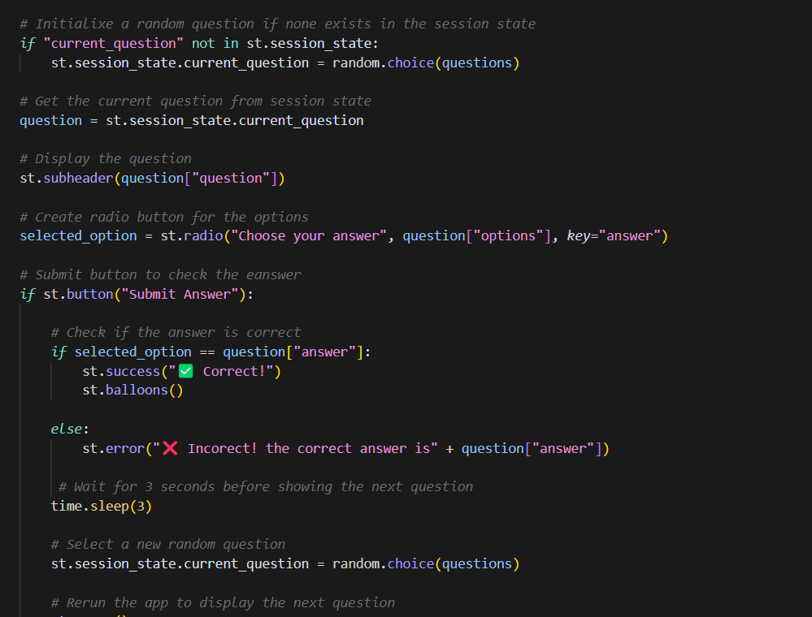Click the red cross emoji in st.error

[170, 448]
